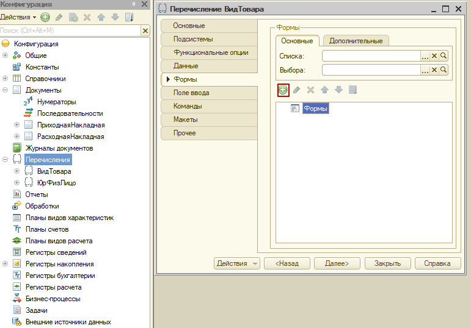
Task: Select Регистры бухгалтерии node
Action: [60, 276]
